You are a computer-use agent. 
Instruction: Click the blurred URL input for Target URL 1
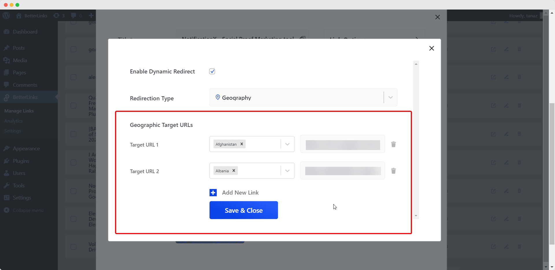click(342, 145)
